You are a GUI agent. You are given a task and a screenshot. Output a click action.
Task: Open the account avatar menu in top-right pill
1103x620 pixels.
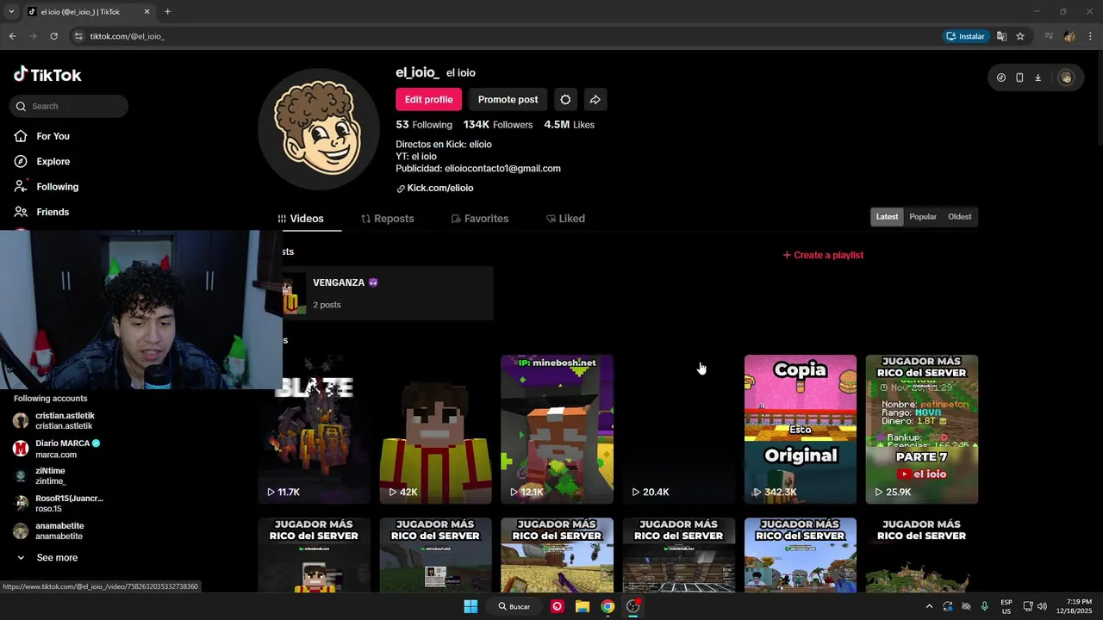click(x=1066, y=77)
